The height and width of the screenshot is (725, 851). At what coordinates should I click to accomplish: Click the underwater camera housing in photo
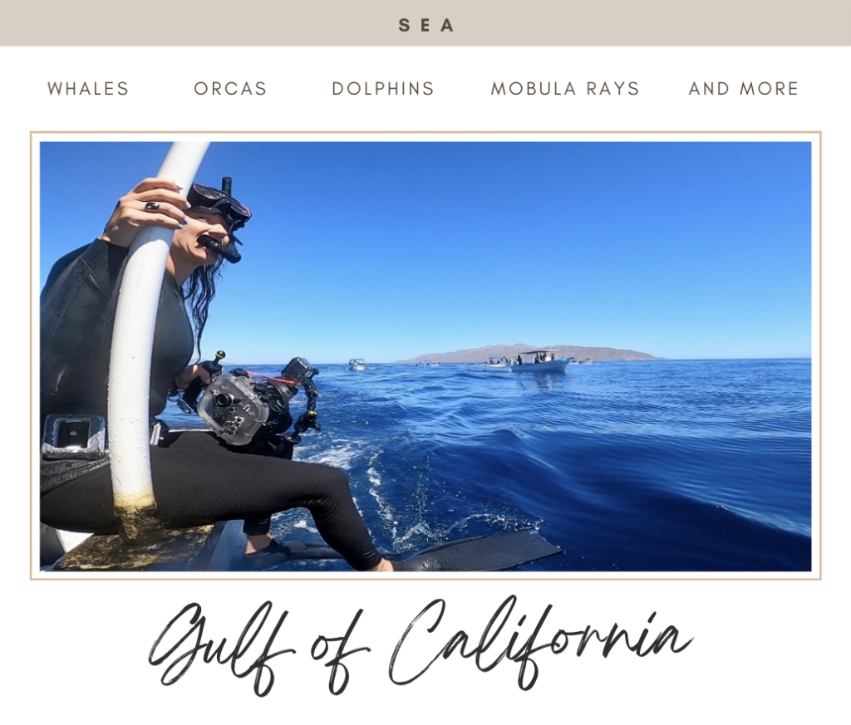pos(234,407)
